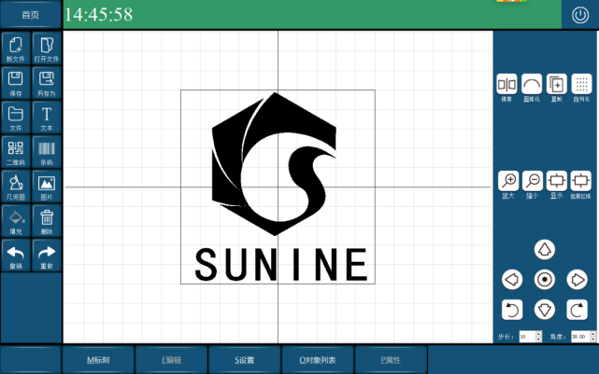The height and width of the screenshot is (374, 599).
Task: Insert a QR code (二维码)
Action: click(16, 152)
